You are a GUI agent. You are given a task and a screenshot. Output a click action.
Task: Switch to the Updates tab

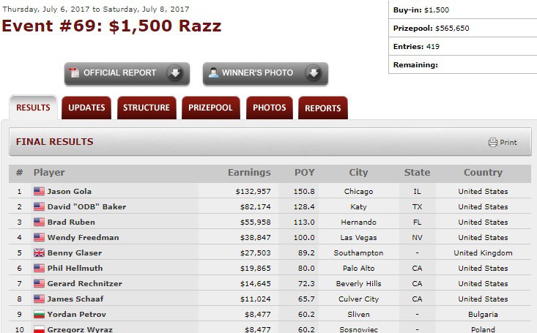pos(86,108)
